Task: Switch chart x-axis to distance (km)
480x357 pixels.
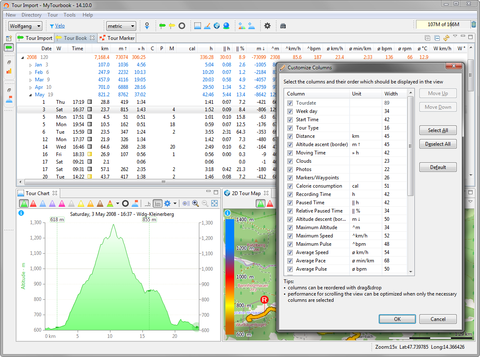Action: 158,203
